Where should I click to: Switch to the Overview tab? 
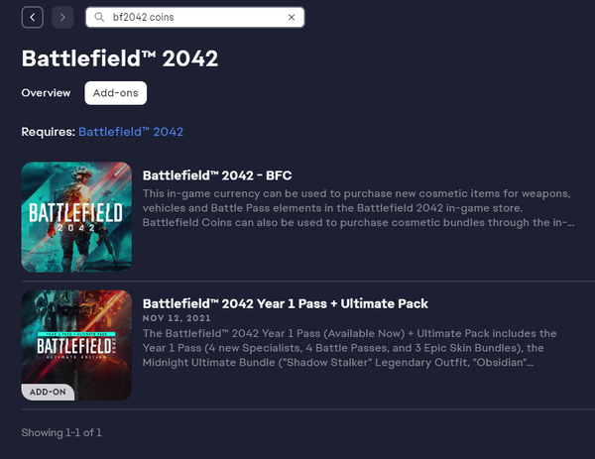(x=46, y=93)
